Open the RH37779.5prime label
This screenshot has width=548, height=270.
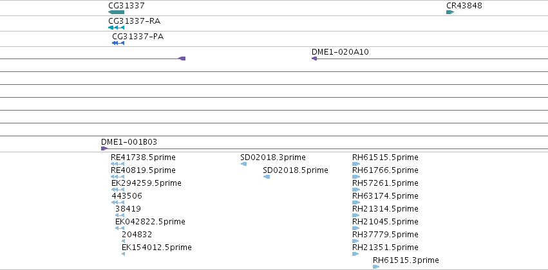click(385, 235)
